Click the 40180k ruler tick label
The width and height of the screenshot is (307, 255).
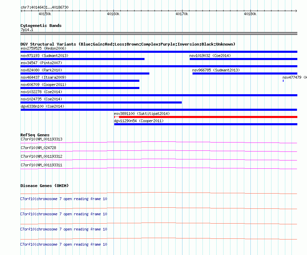250,14
